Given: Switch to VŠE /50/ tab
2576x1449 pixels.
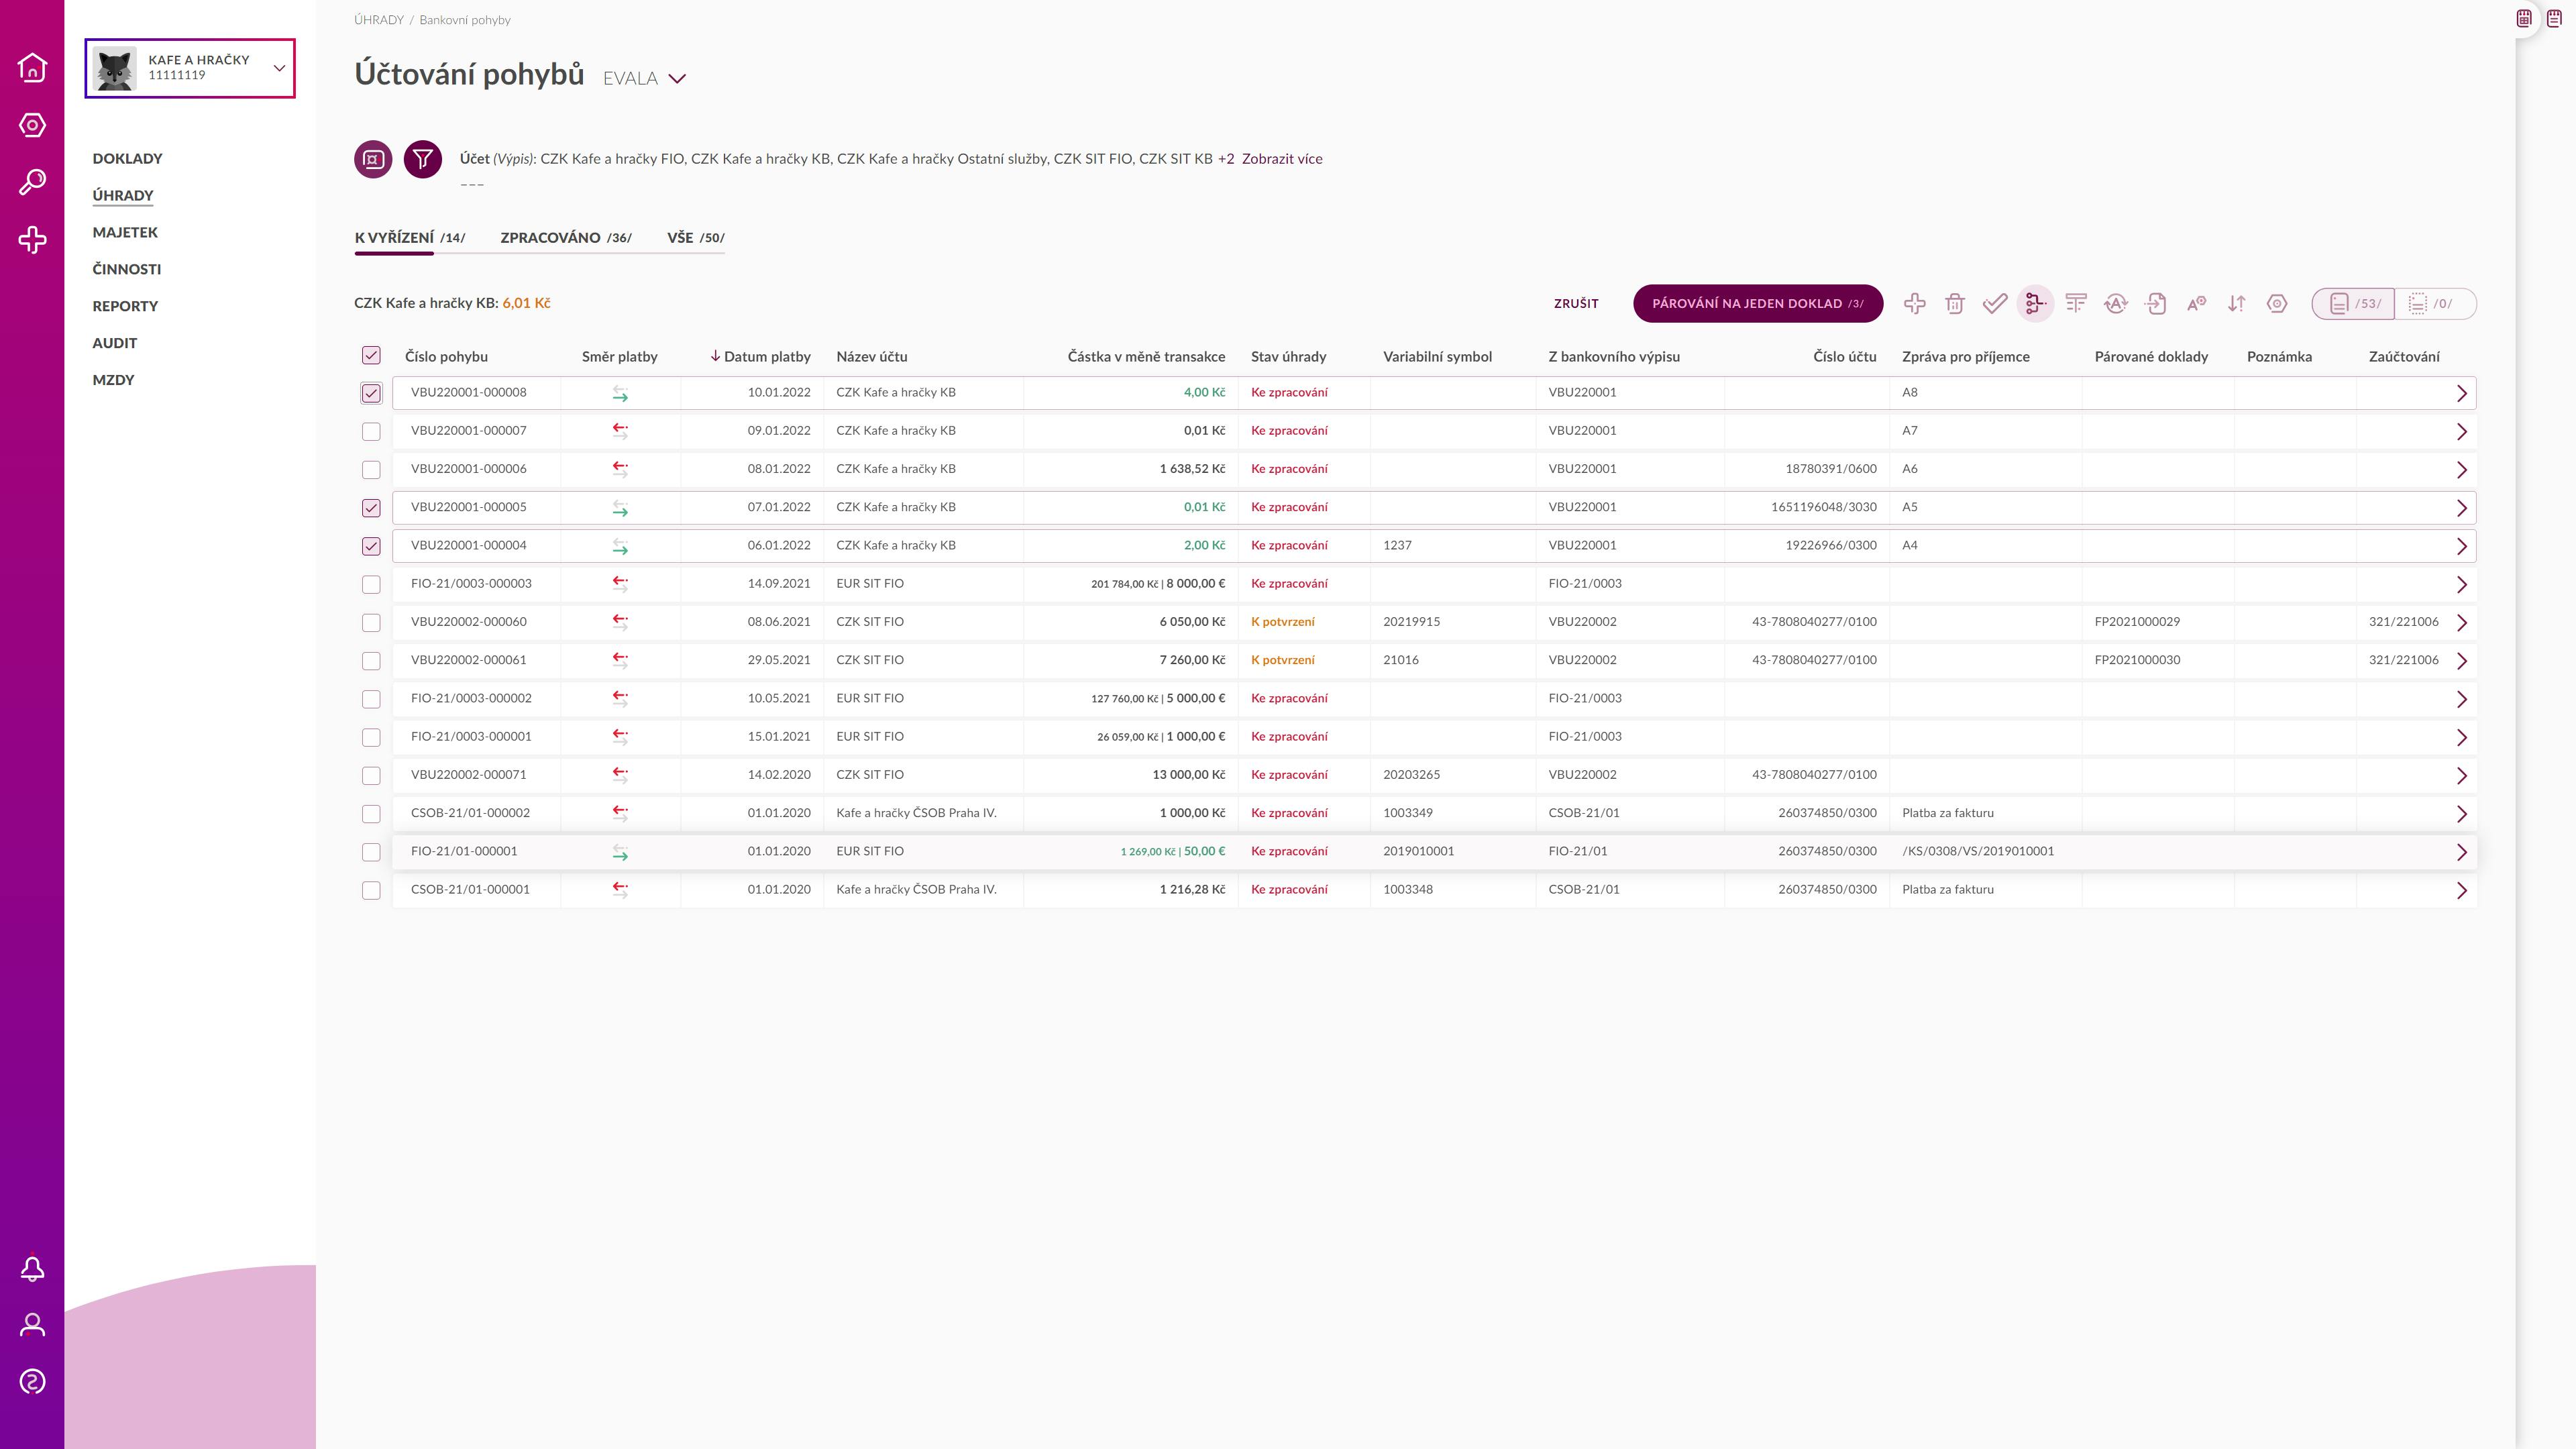Looking at the screenshot, I should [x=696, y=237].
